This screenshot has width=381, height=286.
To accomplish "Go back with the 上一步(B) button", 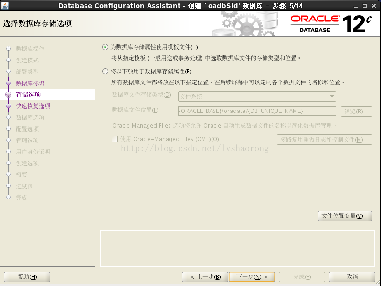I will coord(205,277).
